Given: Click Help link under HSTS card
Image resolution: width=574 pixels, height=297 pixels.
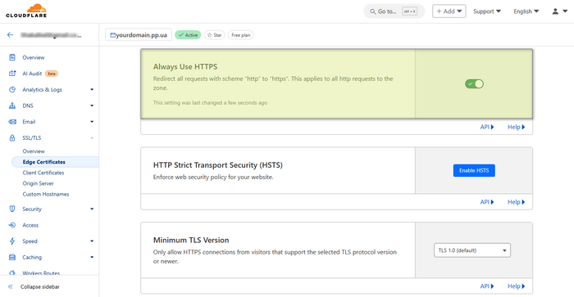Looking at the screenshot, I should pos(516,202).
